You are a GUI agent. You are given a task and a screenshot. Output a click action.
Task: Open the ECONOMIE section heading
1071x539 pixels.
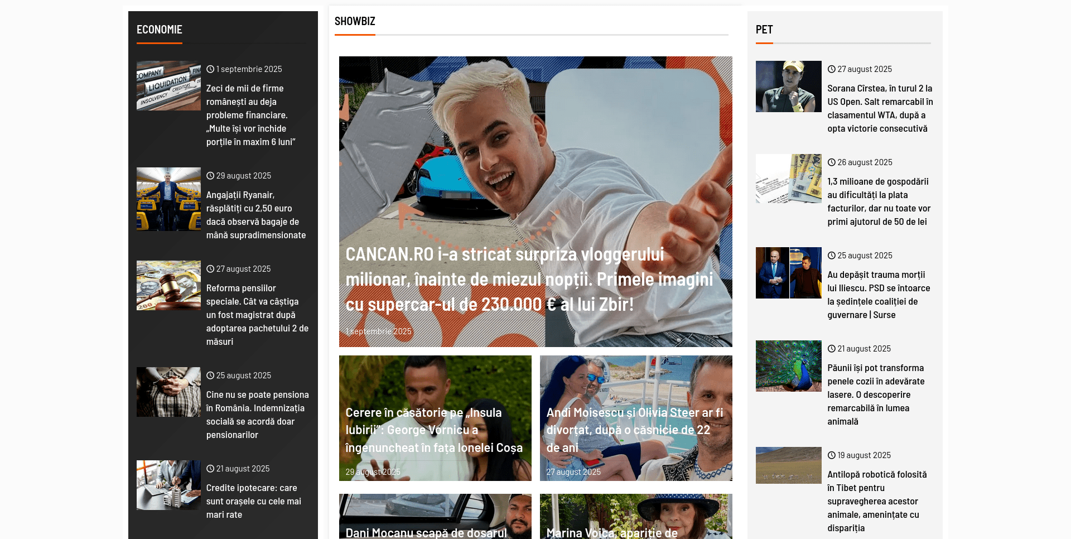click(159, 30)
